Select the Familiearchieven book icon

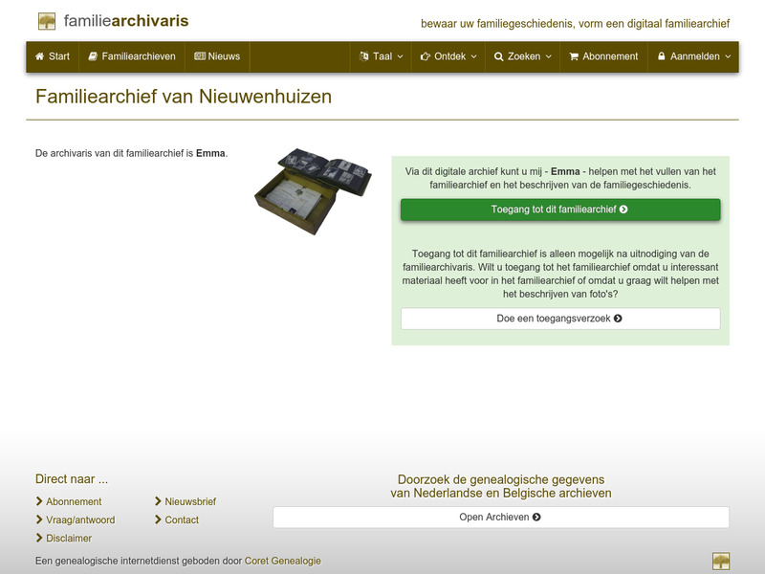pos(94,56)
